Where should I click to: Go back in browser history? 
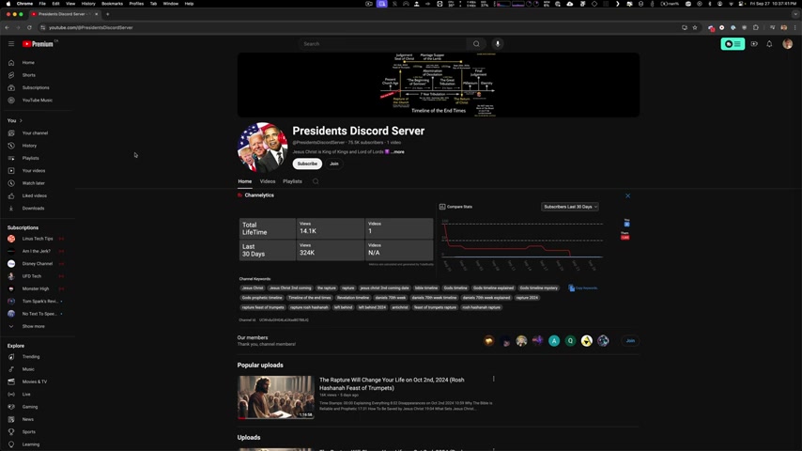8,27
